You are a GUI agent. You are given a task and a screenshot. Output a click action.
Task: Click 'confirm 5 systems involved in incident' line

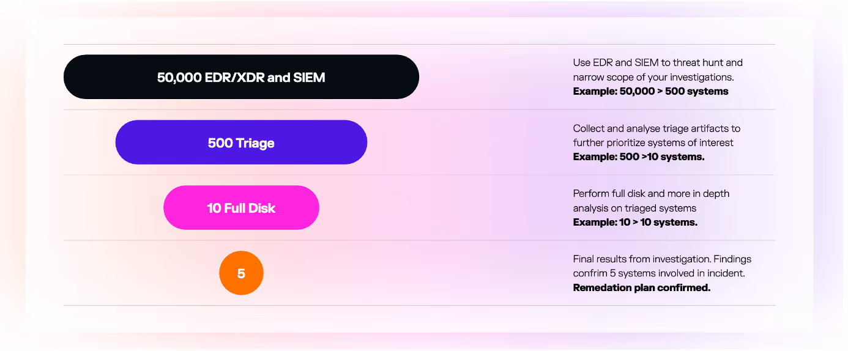[x=659, y=274]
